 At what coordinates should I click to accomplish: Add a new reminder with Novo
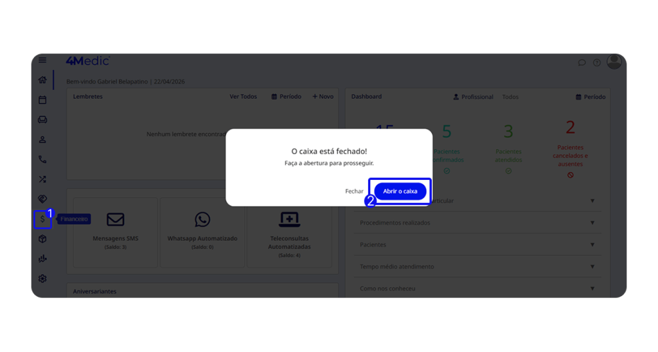click(323, 96)
